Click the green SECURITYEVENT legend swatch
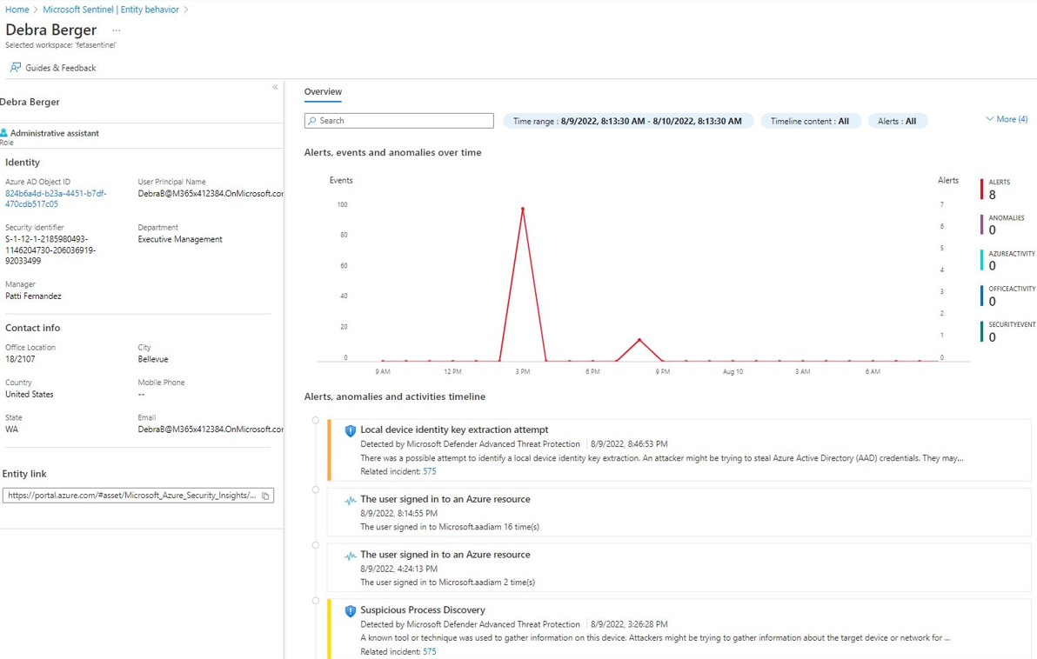 point(982,332)
